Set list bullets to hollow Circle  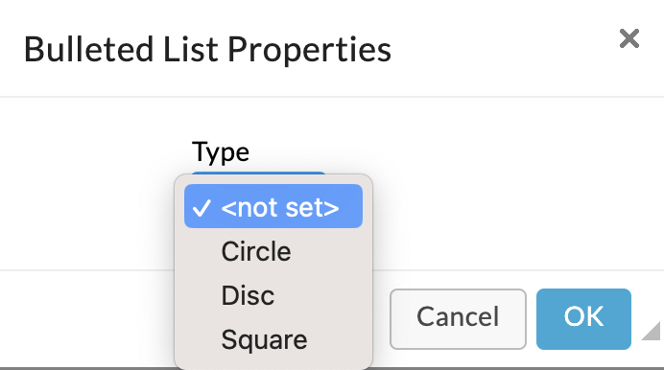coord(273,251)
